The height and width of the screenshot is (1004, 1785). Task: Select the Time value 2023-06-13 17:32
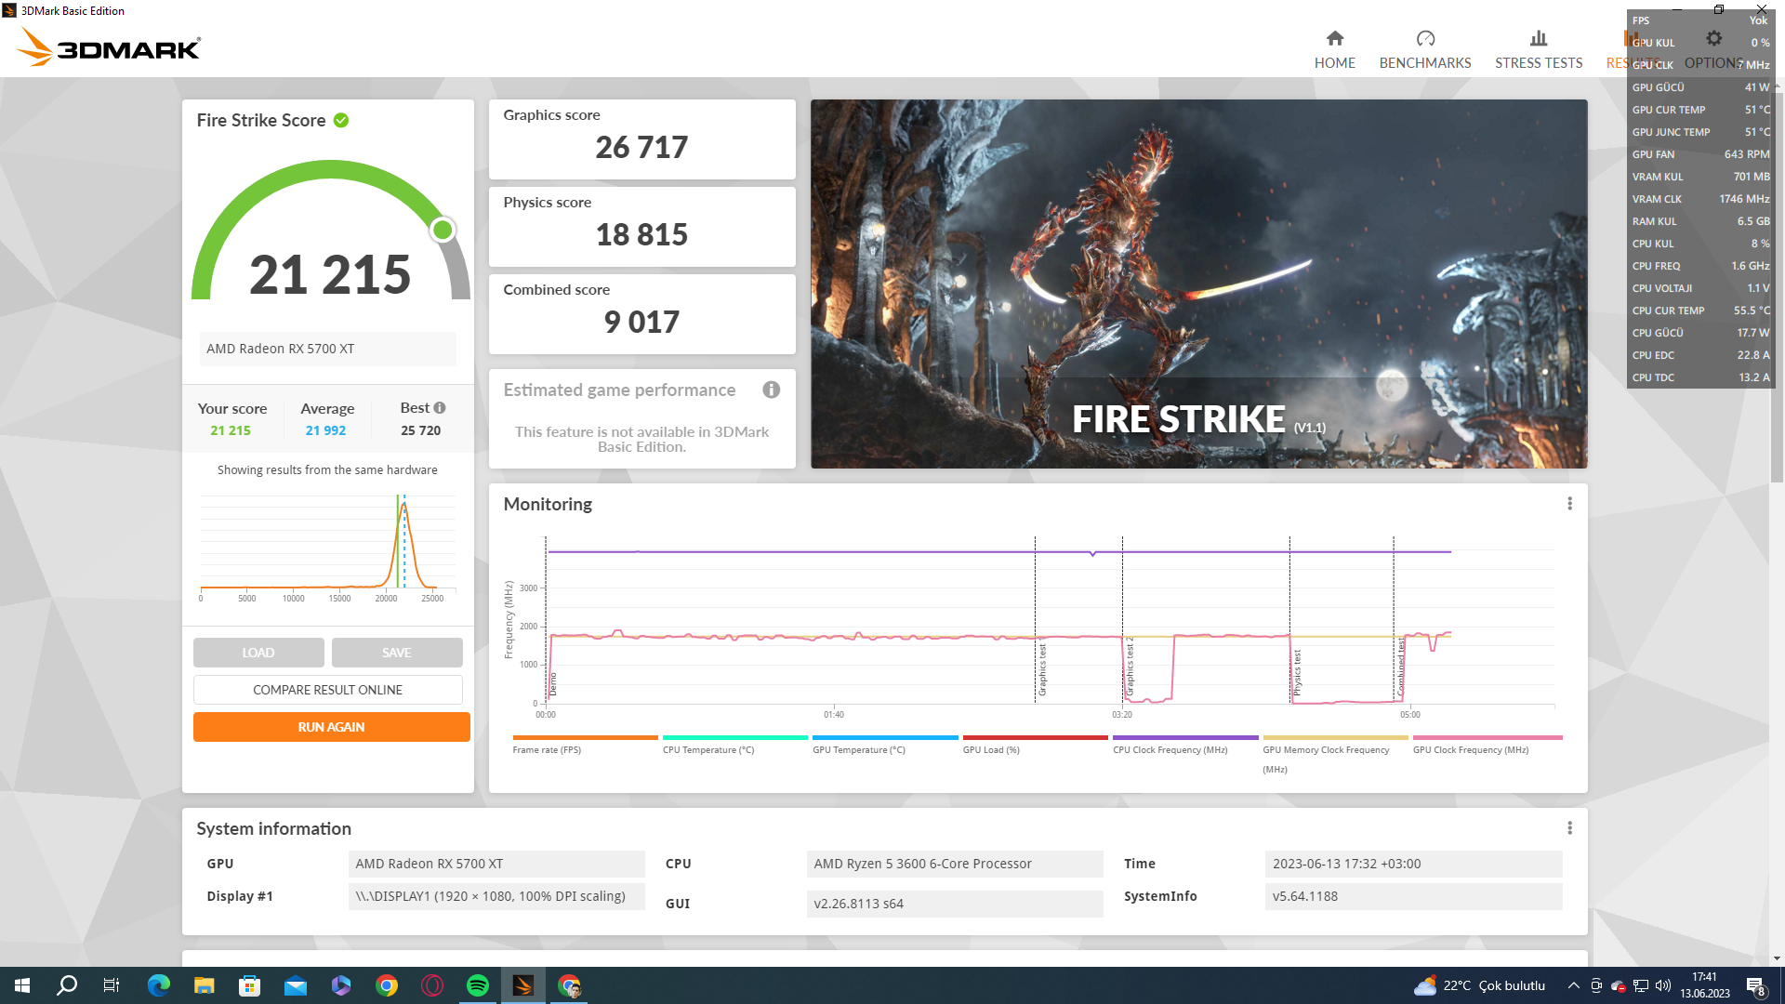tap(1413, 864)
